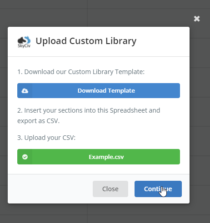Click the gray Close button
This screenshot has height=223, width=210.
110,189
